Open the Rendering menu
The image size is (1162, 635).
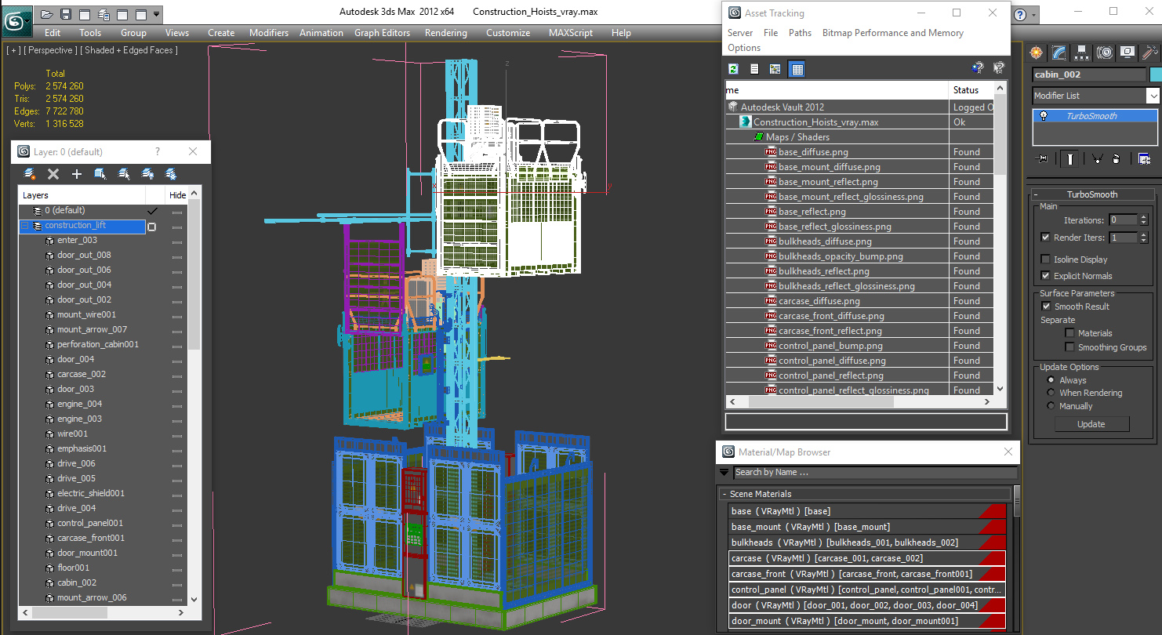click(x=445, y=33)
